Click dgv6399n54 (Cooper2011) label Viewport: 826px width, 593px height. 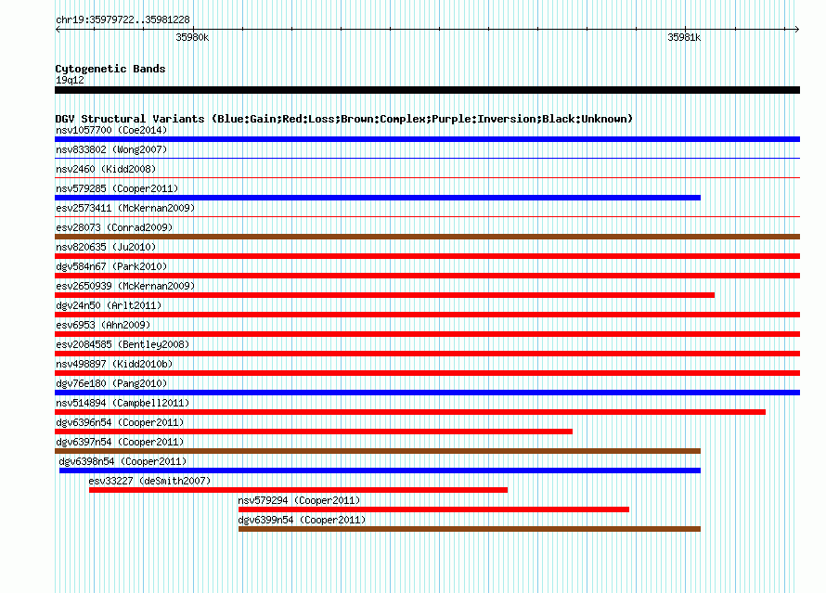302,520
